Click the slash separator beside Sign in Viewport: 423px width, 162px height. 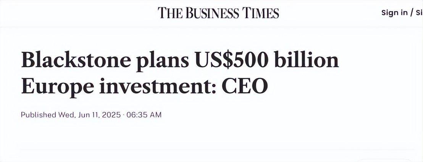[x=412, y=13]
